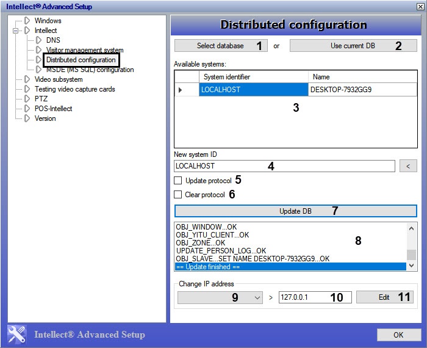
Task: Close the Intellect Advanced Setup window
Action: pyautogui.click(x=420, y=7)
